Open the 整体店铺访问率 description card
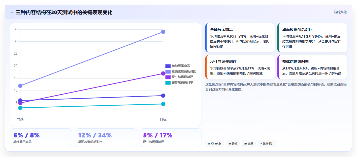 pyautogui.click(x=312, y=67)
